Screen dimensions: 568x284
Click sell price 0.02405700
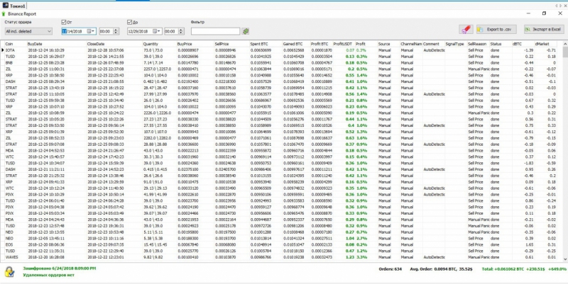pos(226,169)
